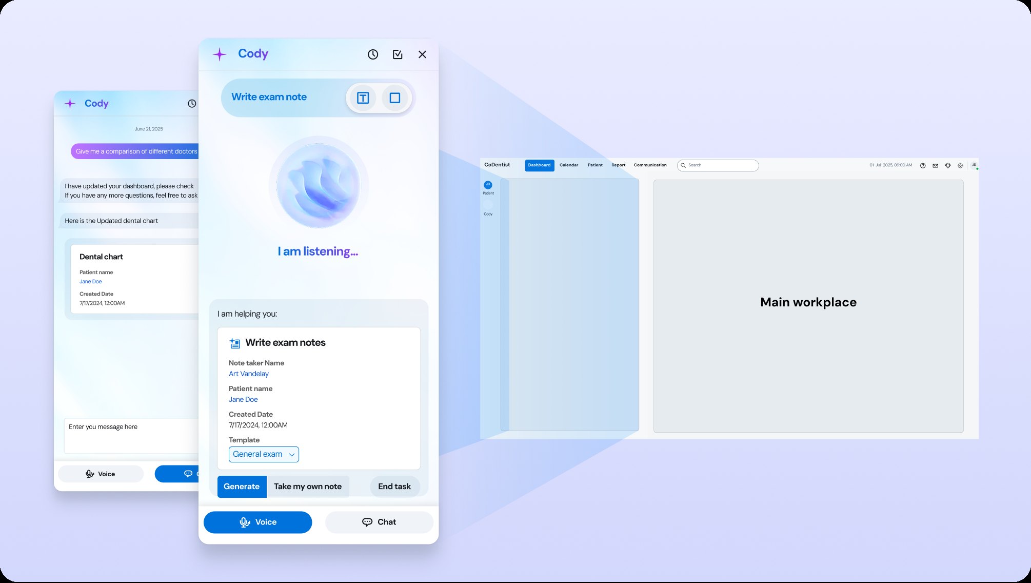Click the history clock icon in back Cody window

(x=192, y=104)
